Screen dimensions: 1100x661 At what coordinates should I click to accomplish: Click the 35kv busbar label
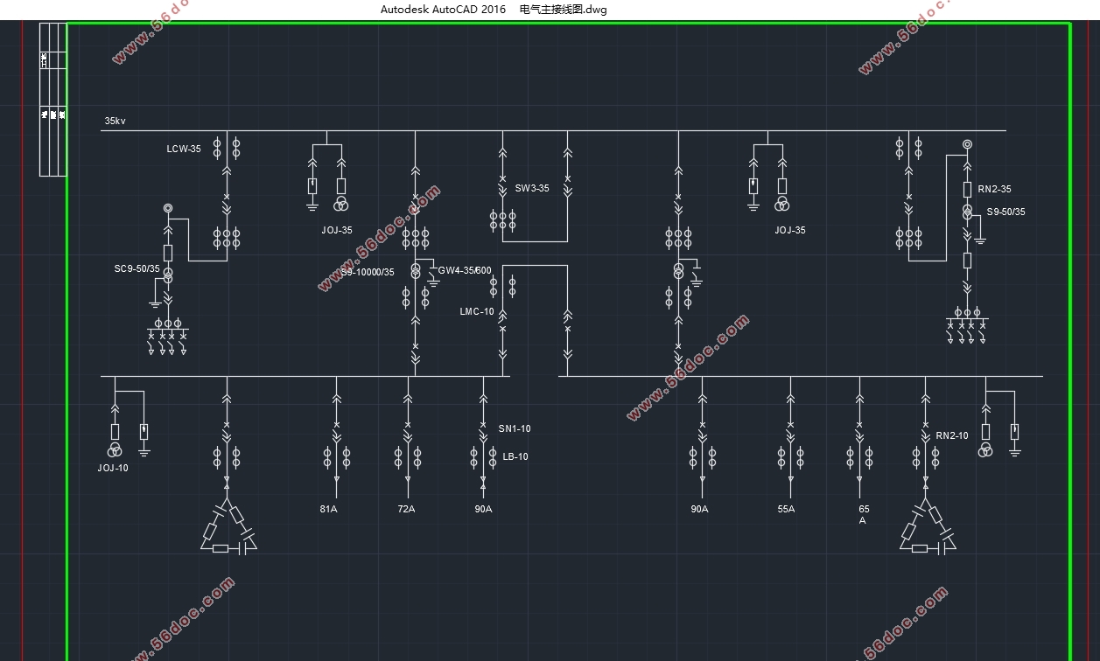[115, 121]
